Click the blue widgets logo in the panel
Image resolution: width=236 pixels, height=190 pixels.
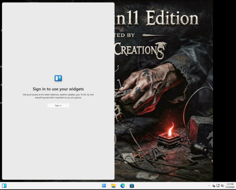click(58, 78)
